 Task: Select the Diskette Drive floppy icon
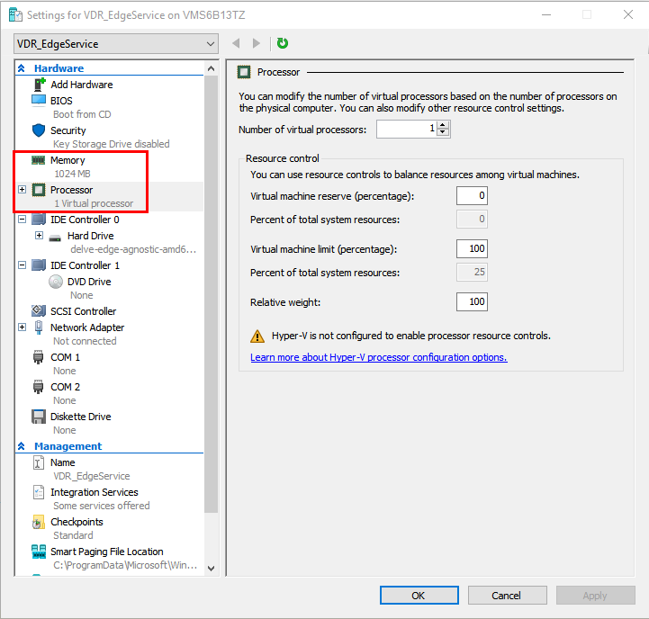click(39, 417)
